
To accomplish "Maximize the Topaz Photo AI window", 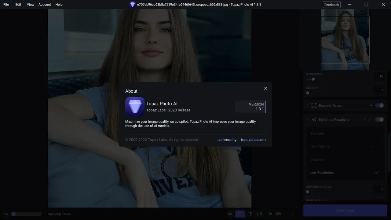I will (x=367, y=5).
